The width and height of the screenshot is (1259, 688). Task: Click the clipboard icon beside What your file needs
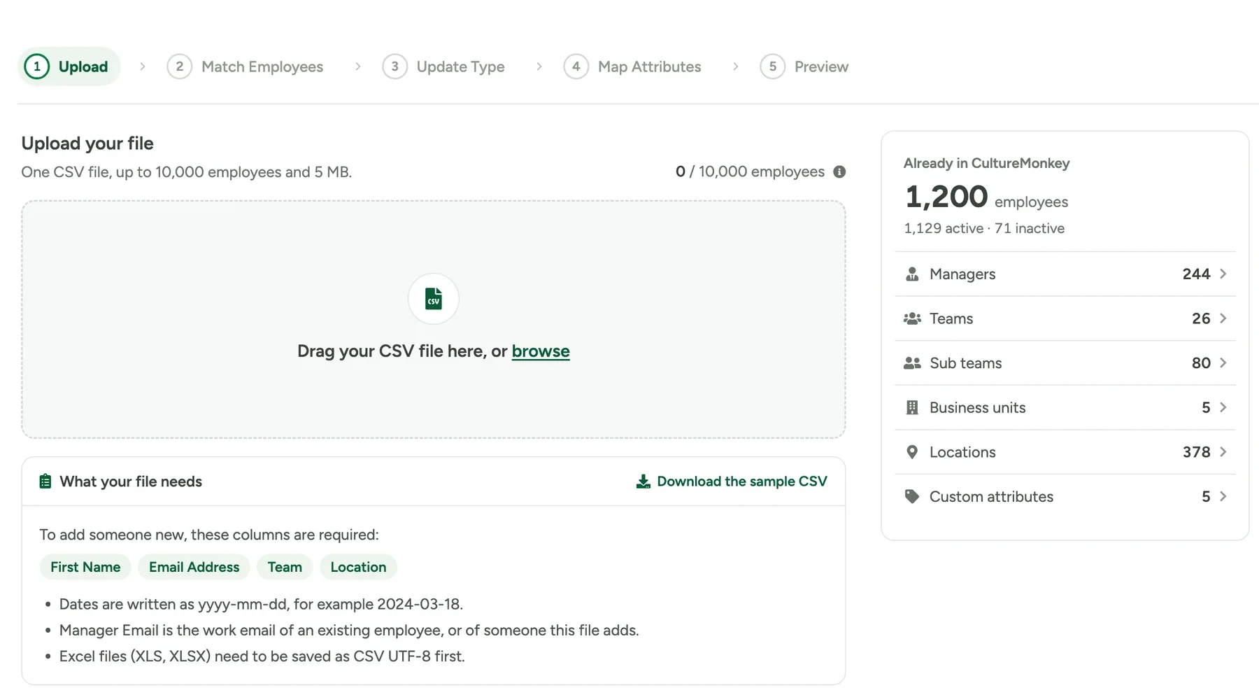pyautogui.click(x=45, y=482)
